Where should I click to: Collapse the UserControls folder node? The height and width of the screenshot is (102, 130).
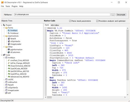pos(4,36)
